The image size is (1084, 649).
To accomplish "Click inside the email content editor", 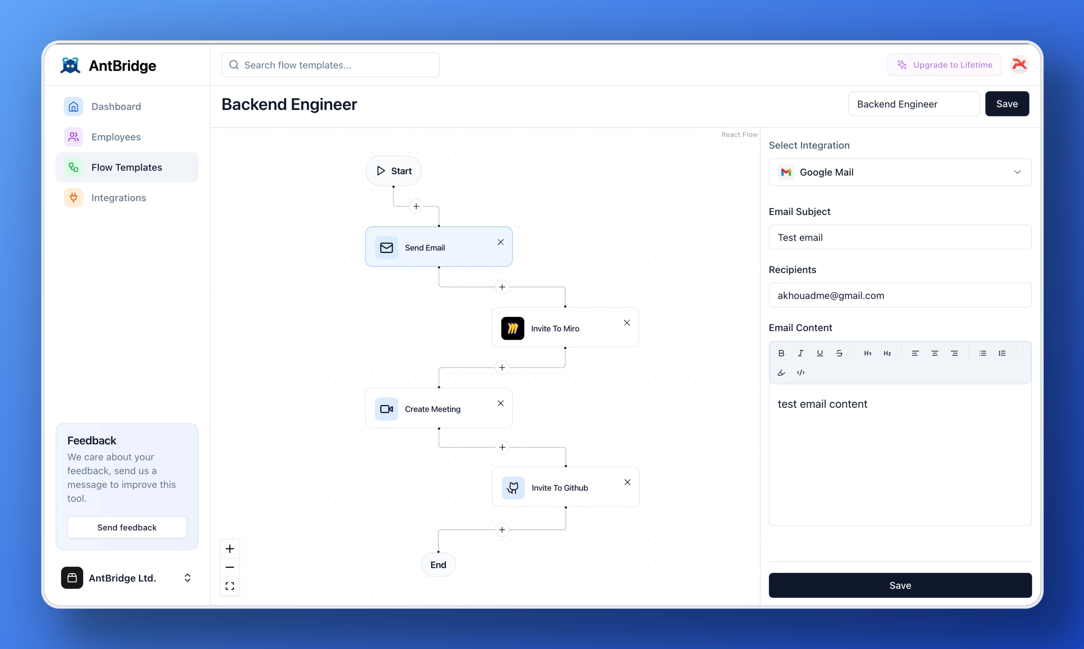I will (x=900, y=455).
